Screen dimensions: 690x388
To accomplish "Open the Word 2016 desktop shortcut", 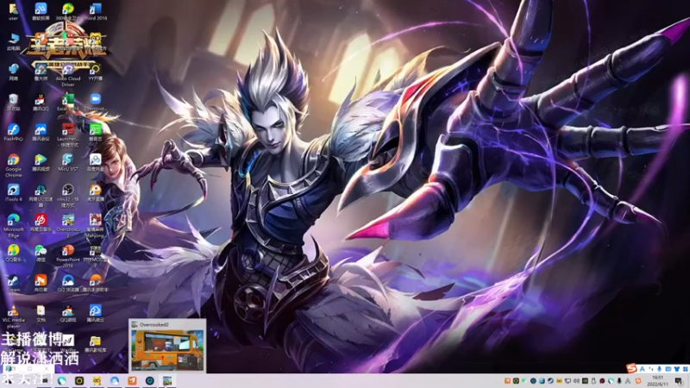I will (x=95, y=12).
